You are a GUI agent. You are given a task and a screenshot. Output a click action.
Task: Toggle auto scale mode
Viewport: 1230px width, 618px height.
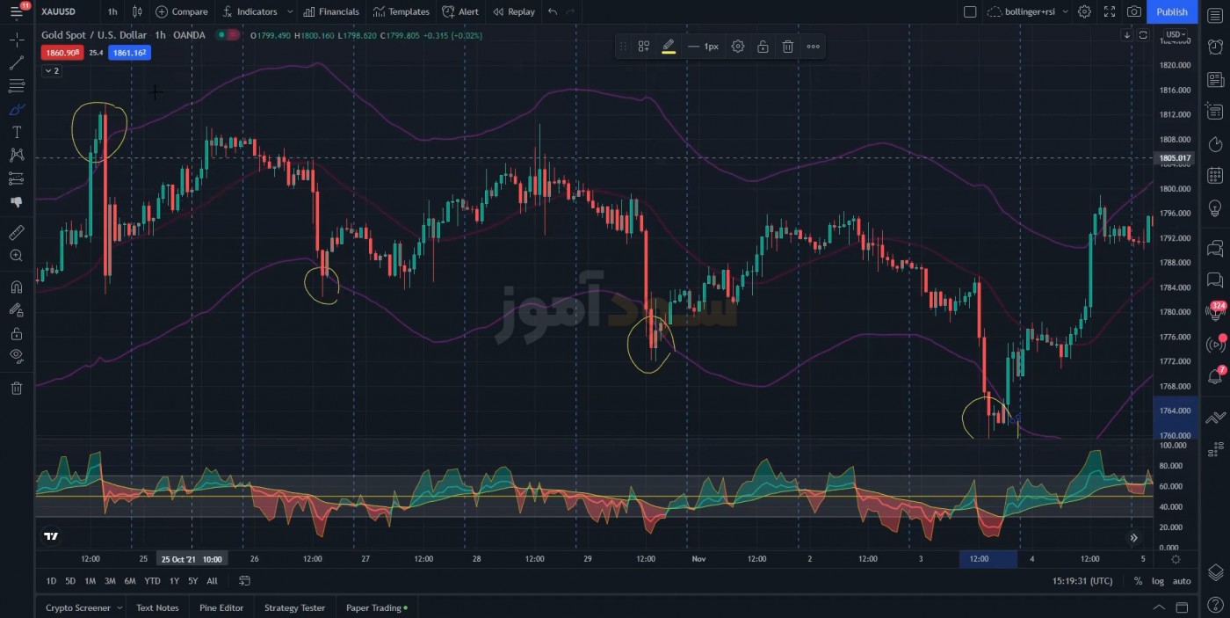pyautogui.click(x=1182, y=581)
